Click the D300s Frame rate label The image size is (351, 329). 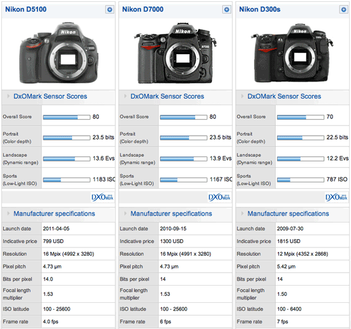click(x=250, y=321)
